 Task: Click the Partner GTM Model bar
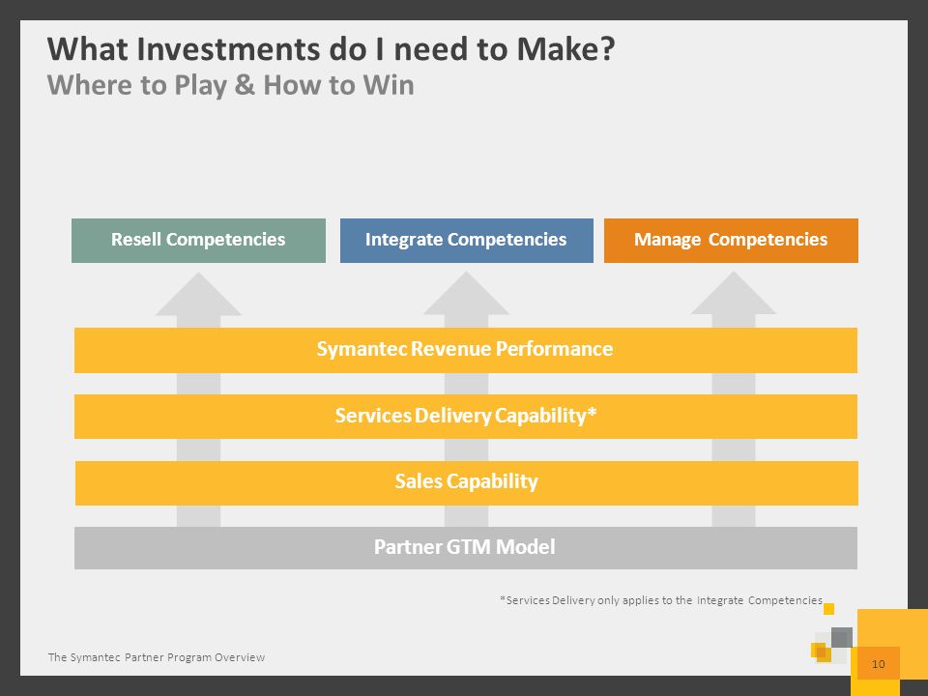(466, 548)
